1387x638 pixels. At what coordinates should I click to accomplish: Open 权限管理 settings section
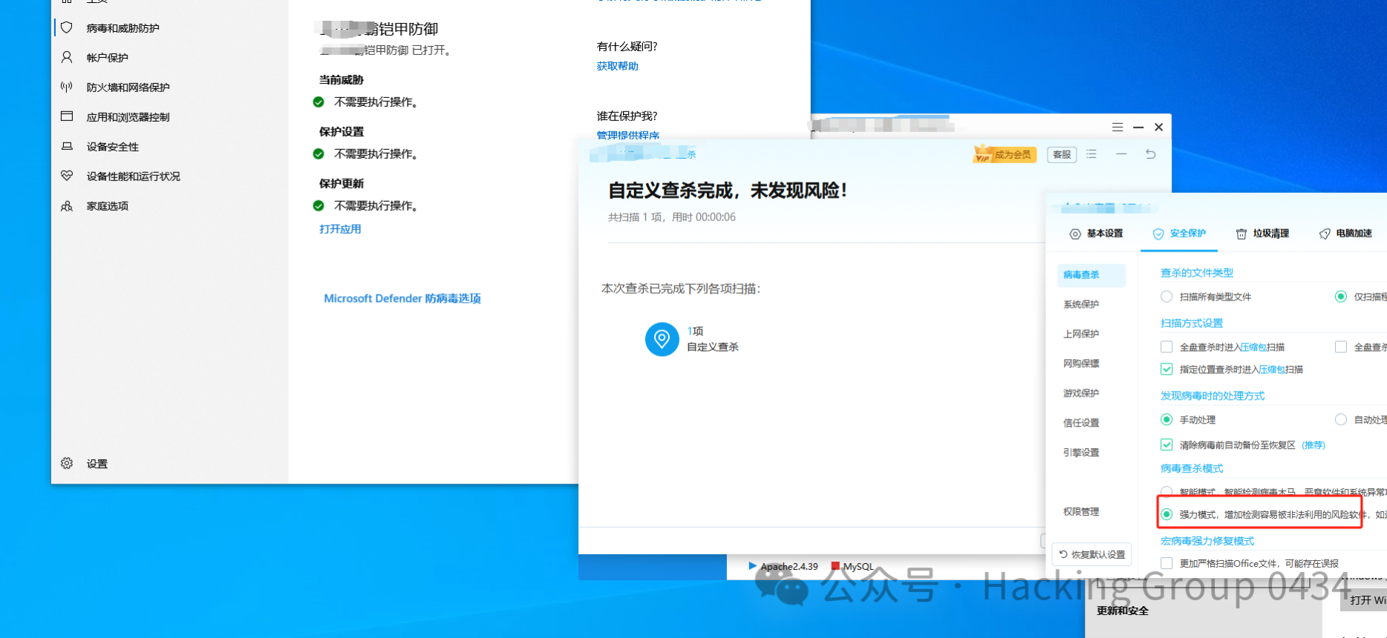[1081, 512]
